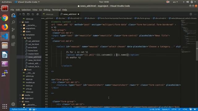This screenshot has width=198, height=111.
Task: Expand the static folder
Action: pos(28,31)
